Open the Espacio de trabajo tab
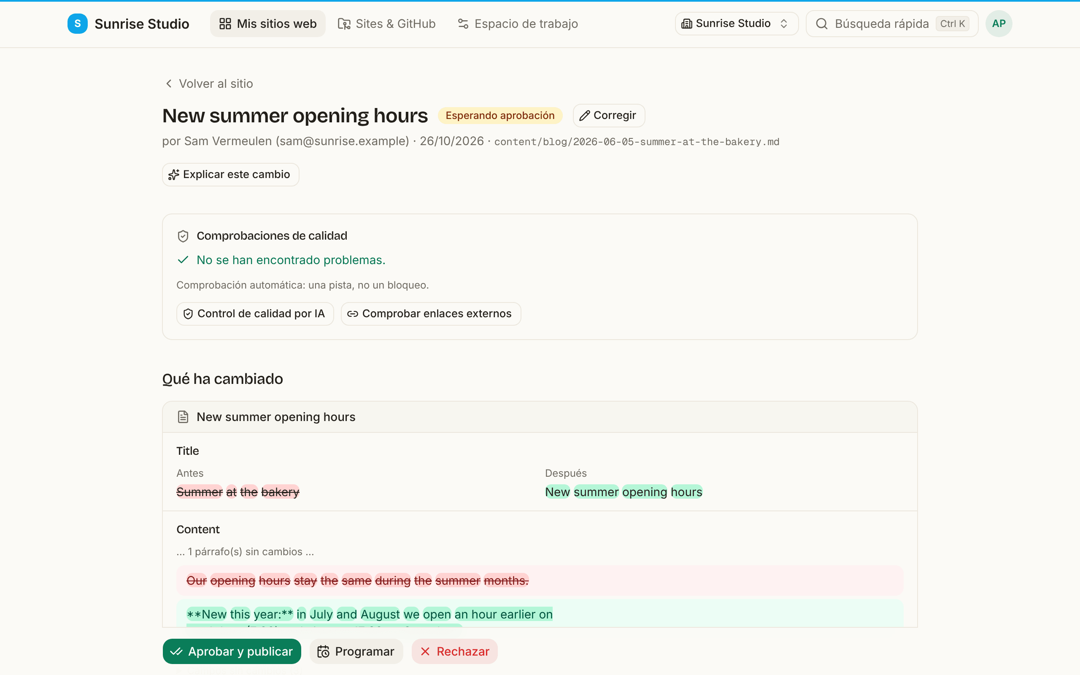The width and height of the screenshot is (1080, 675). 518,24
